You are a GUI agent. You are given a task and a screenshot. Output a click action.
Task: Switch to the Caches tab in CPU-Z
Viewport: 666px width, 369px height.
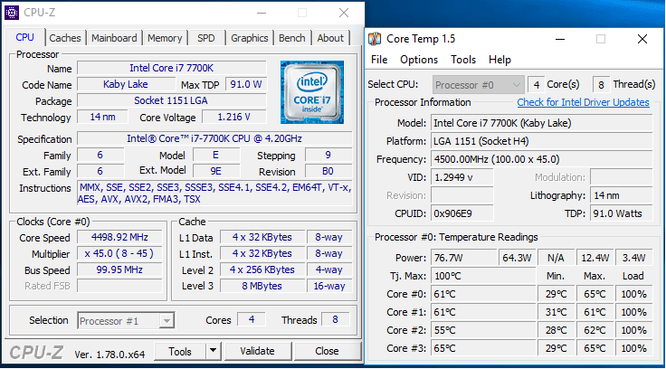pyautogui.click(x=65, y=38)
